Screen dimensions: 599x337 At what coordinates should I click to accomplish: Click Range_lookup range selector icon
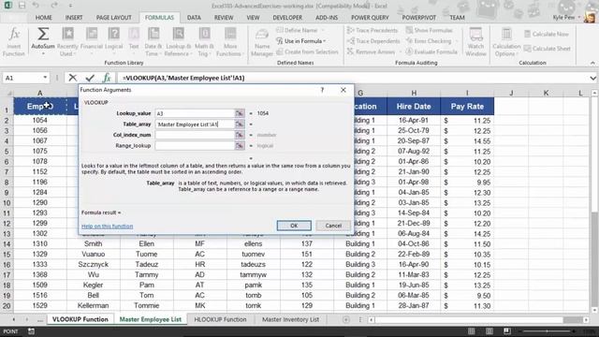point(240,146)
